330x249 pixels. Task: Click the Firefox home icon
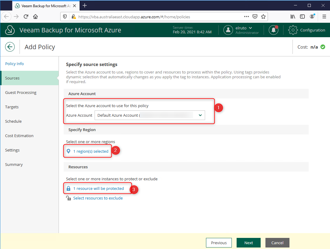(x=35, y=17)
